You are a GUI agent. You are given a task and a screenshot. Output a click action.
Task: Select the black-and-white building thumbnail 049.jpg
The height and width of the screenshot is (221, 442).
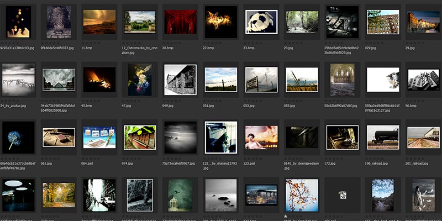coord(181,80)
